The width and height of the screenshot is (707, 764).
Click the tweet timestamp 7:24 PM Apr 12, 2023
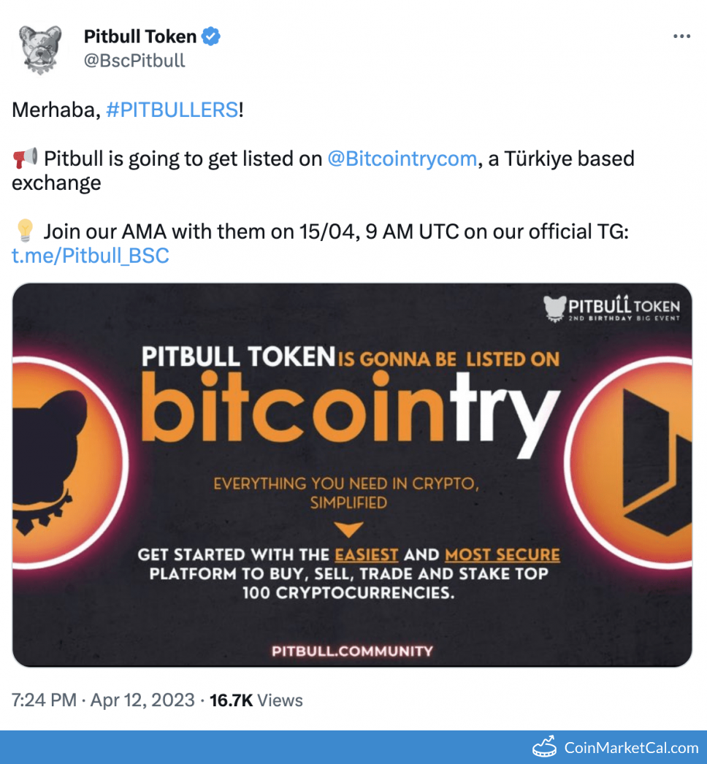103,700
